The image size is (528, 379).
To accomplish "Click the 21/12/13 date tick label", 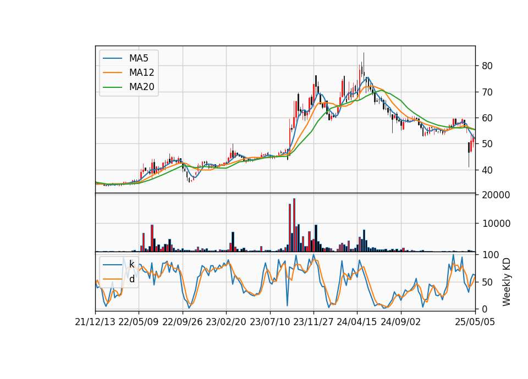I will click(x=95, y=322).
